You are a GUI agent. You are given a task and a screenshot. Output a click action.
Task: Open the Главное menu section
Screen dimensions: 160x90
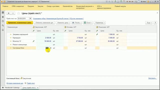(x=5, y=6)
